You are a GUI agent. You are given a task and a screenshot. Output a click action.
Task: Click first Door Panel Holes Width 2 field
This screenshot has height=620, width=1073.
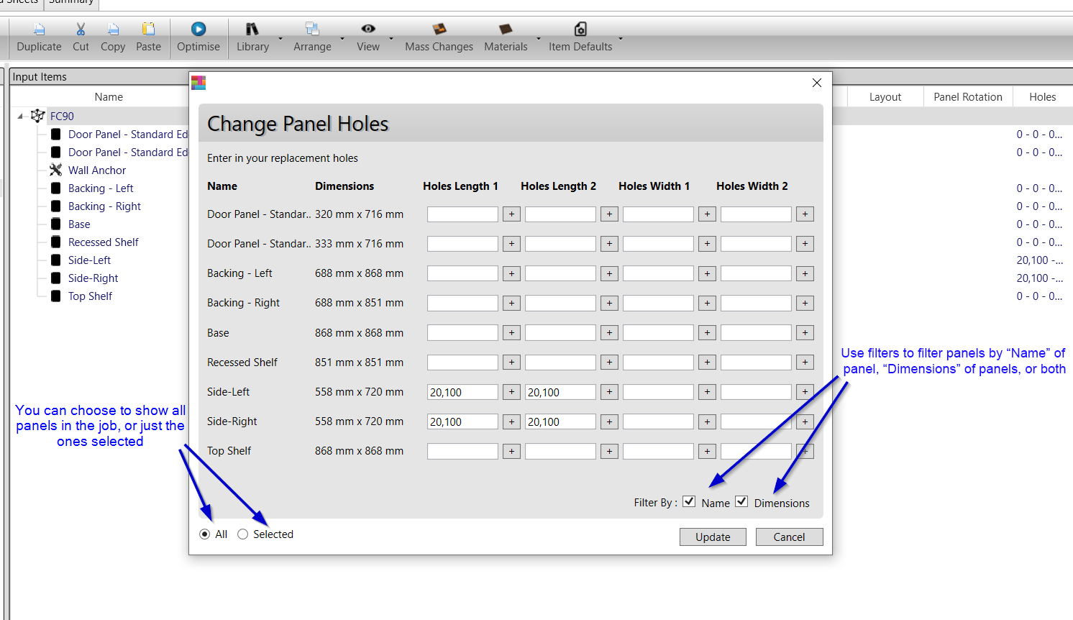(756, 214)
